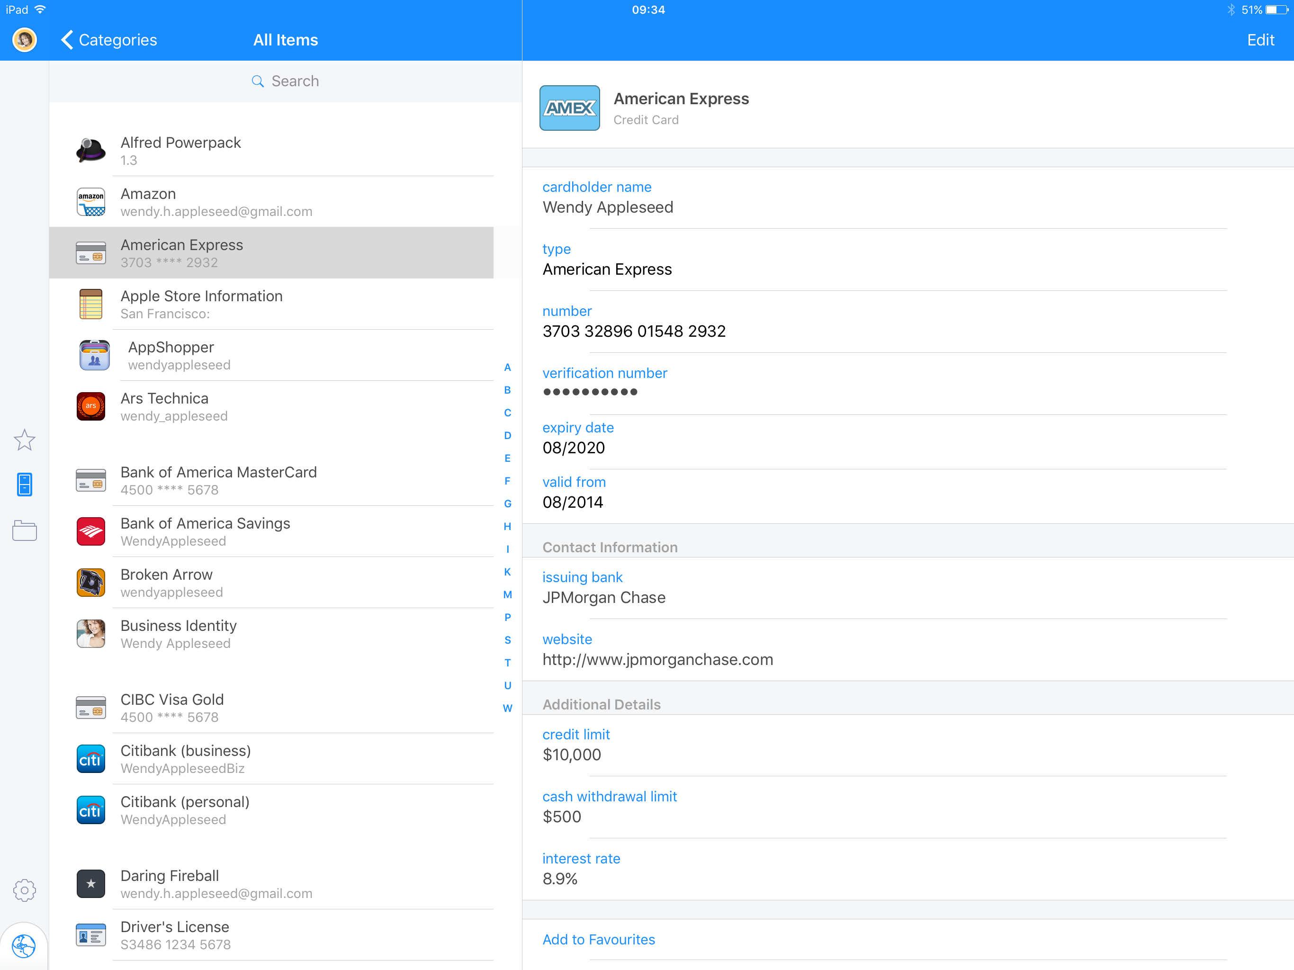Screen dimensions: 1294x970
Task: Tap the Edit button
Action: [1260, 40]
